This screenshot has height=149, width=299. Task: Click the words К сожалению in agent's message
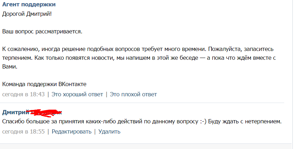pyautogui.click(x=19, y=48)
